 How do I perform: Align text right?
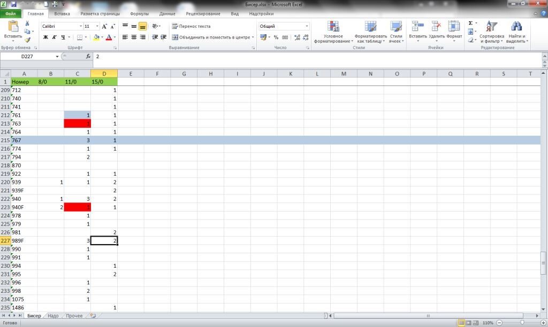(142, 37)
